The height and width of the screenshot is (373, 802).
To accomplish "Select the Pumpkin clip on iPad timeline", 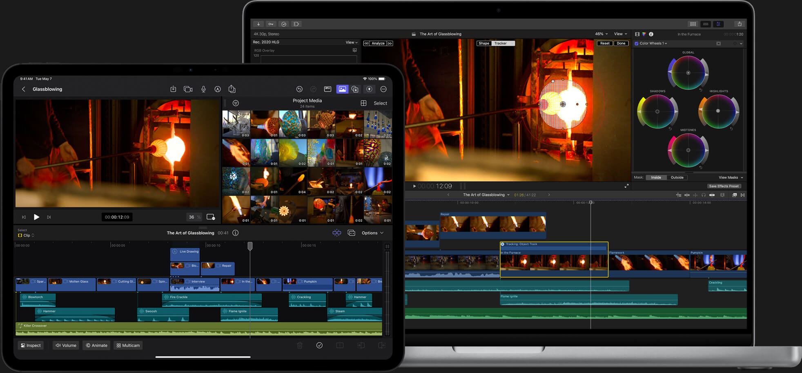I will point(307,284).
